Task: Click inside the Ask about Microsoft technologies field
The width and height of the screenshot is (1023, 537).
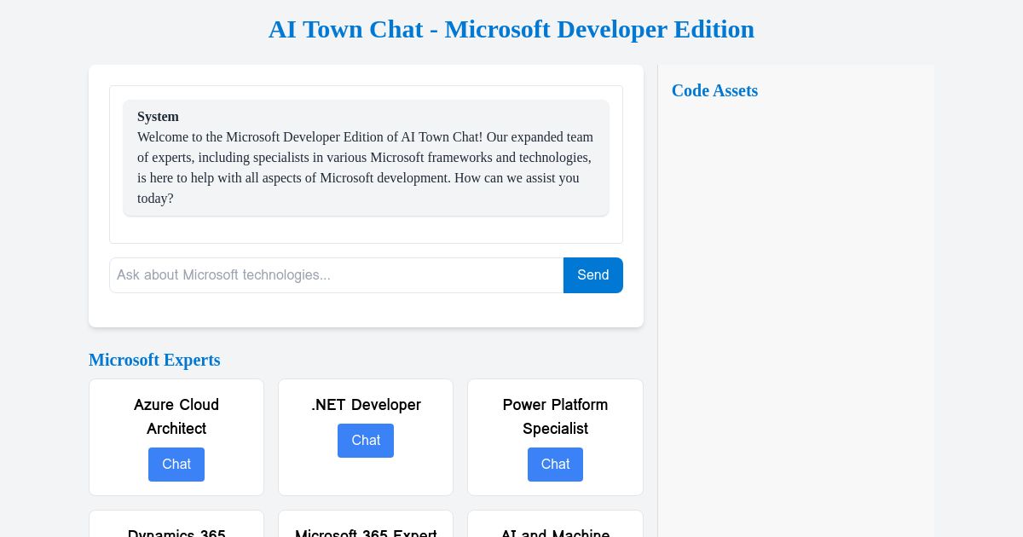Action: (336, 274)
